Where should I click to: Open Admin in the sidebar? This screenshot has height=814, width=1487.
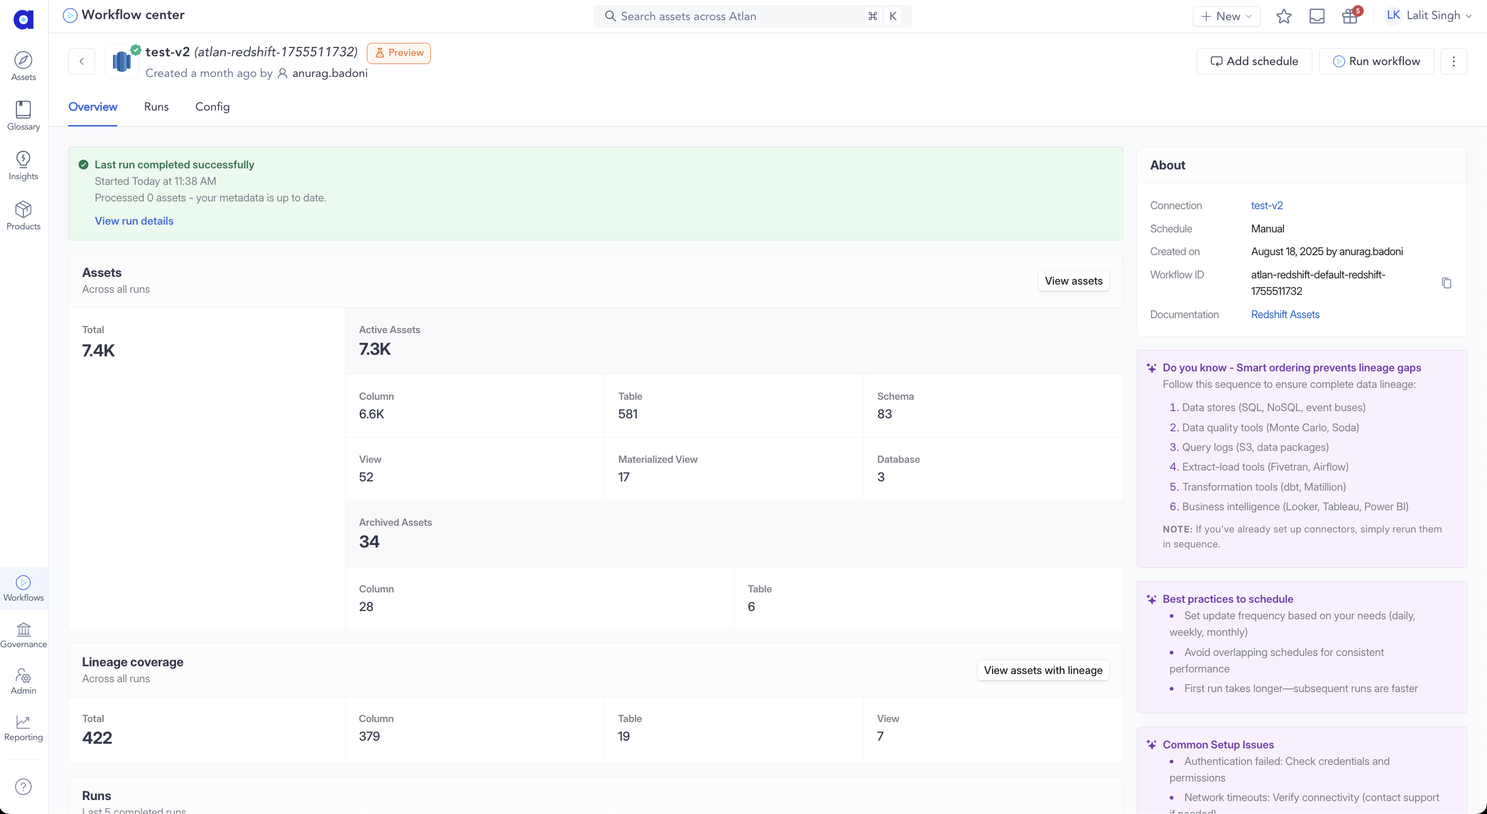coord(23,681)
